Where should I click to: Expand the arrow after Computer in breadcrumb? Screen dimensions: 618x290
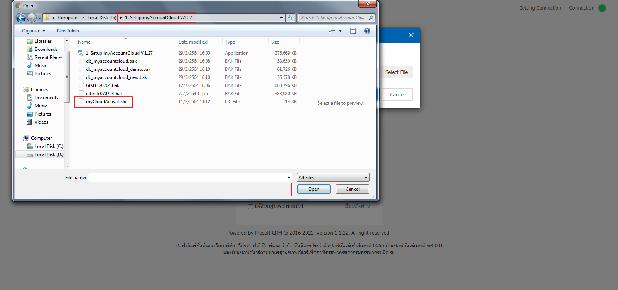click(83, 18)
